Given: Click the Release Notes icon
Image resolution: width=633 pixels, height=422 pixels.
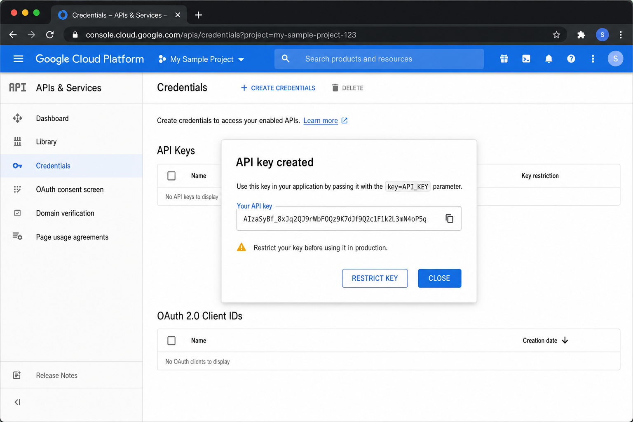Looking at the screenshot, I should tap(17, 375).
